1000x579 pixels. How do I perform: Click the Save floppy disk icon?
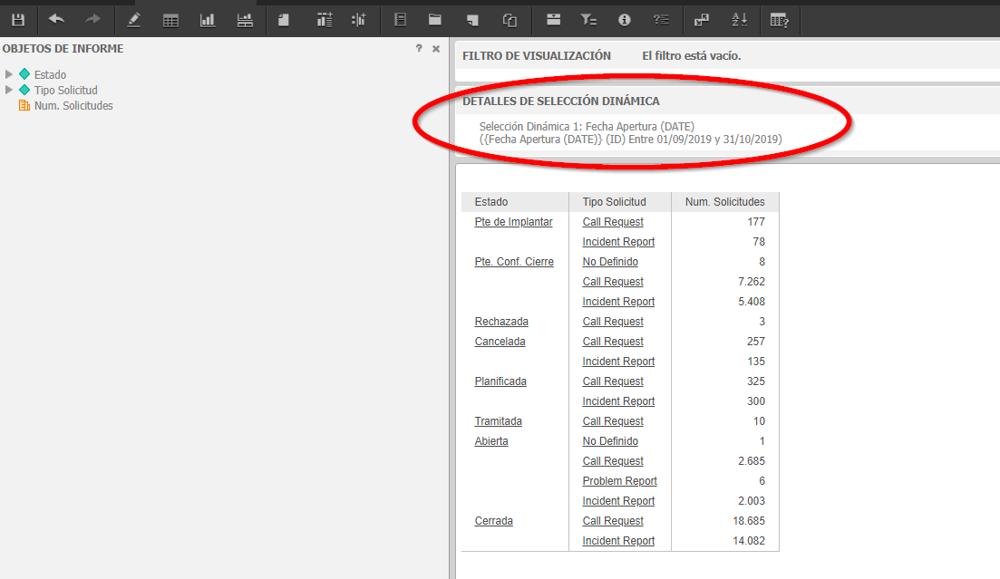(x=18, y=20)
